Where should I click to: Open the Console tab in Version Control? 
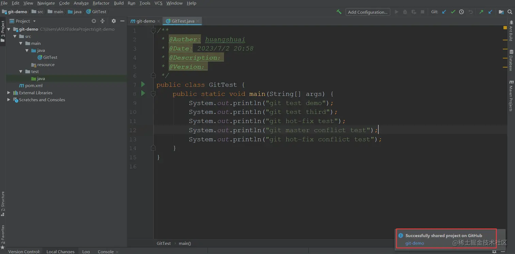[106, 252]
